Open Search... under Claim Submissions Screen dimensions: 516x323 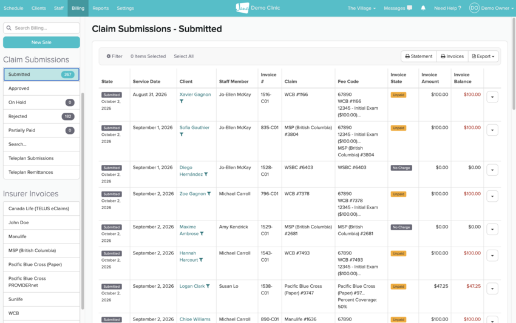point(41,144)
